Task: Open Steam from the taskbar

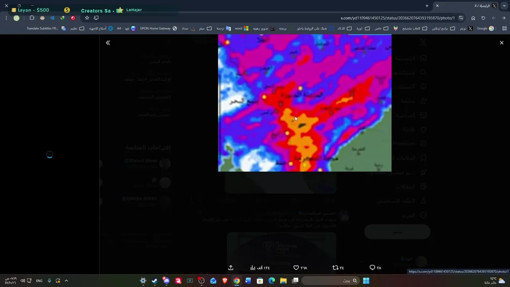Action: pos(155,281)
